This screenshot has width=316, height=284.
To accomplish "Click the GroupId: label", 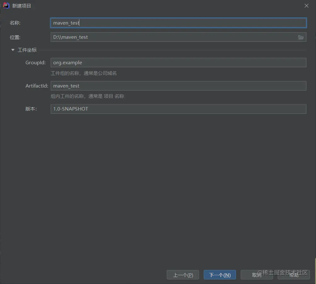I will [x=36, y=63].
